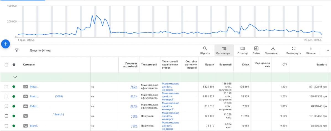Tick checkbox for the Brand campaign row

6,126
